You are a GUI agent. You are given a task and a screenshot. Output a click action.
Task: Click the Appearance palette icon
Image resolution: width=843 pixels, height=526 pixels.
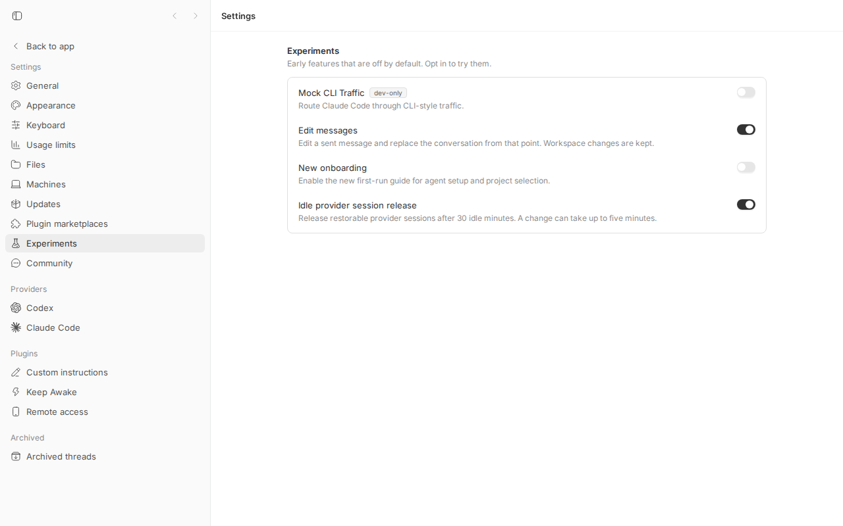click(x=16, y=105)
